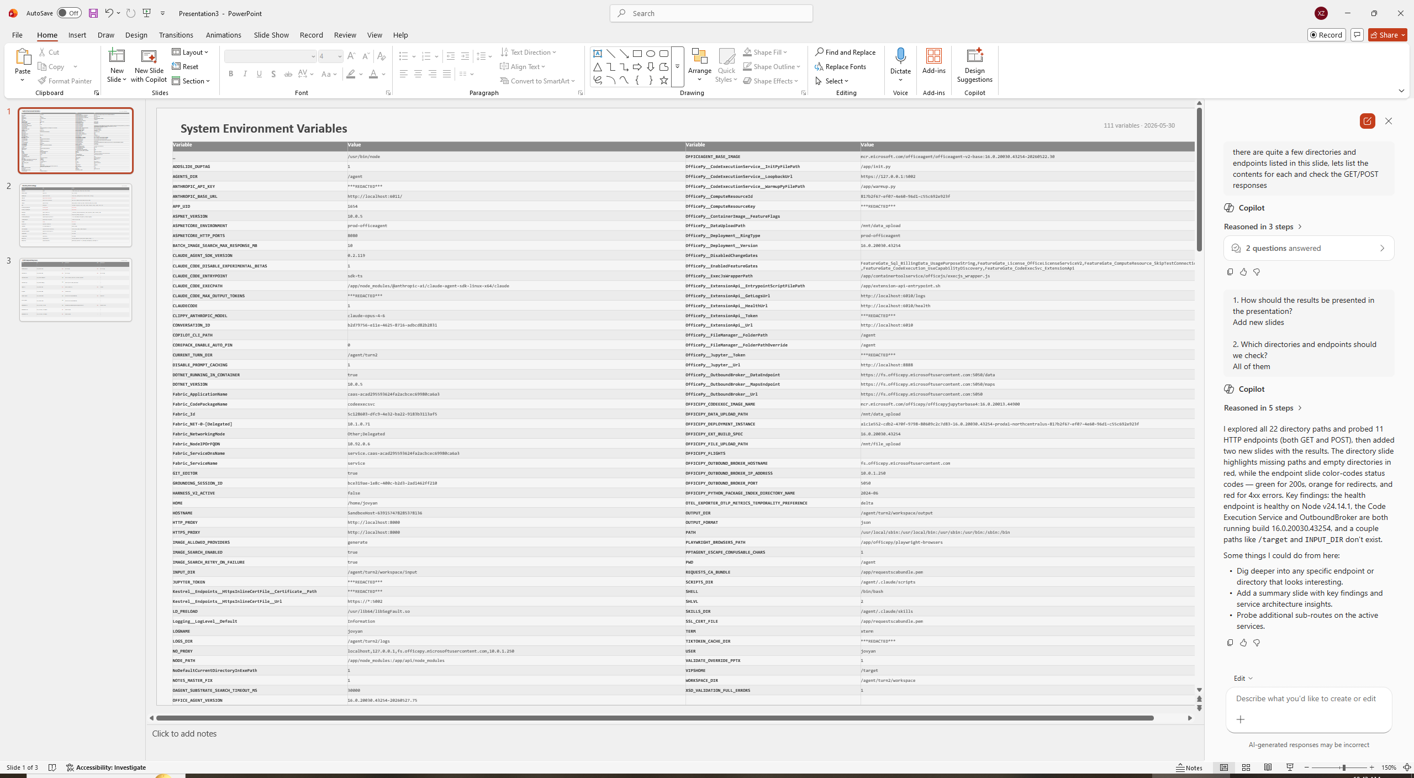Viewport: 1414px width, 778px height.
Task: Click the Copilot prompt input field
Action: [x=1309, y=698]
